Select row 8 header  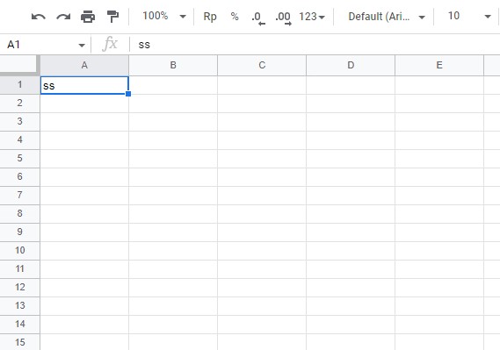tap(19, 213)
